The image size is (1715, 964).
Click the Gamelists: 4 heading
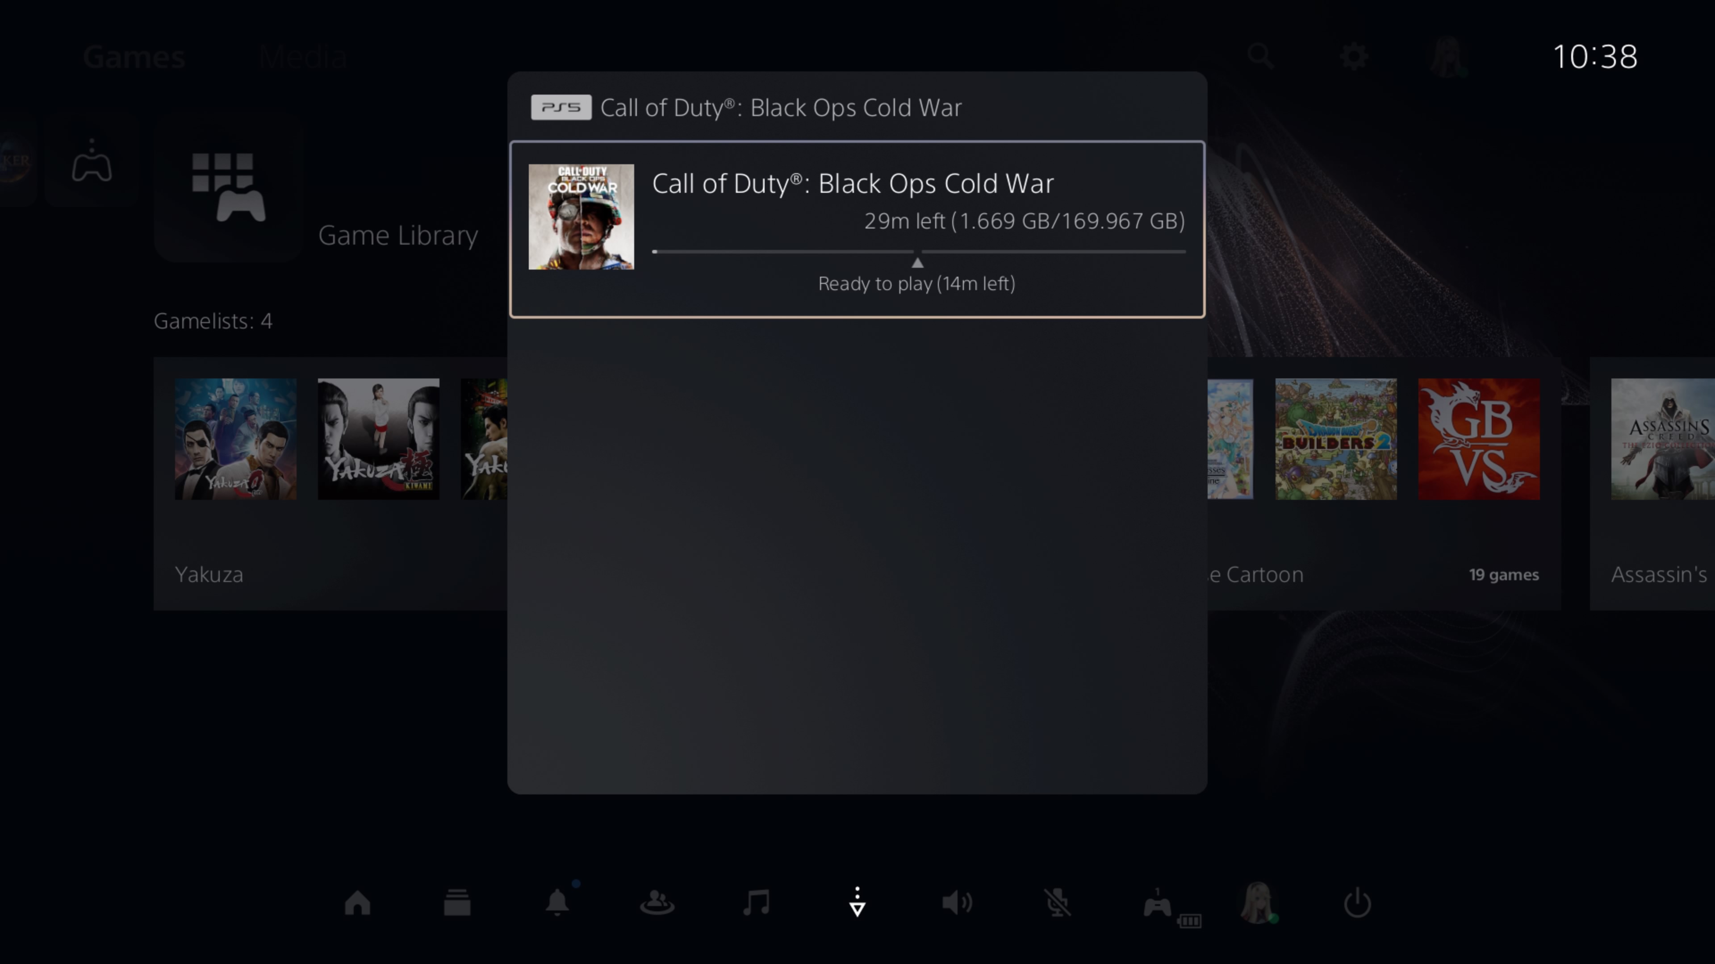point(213,321)
